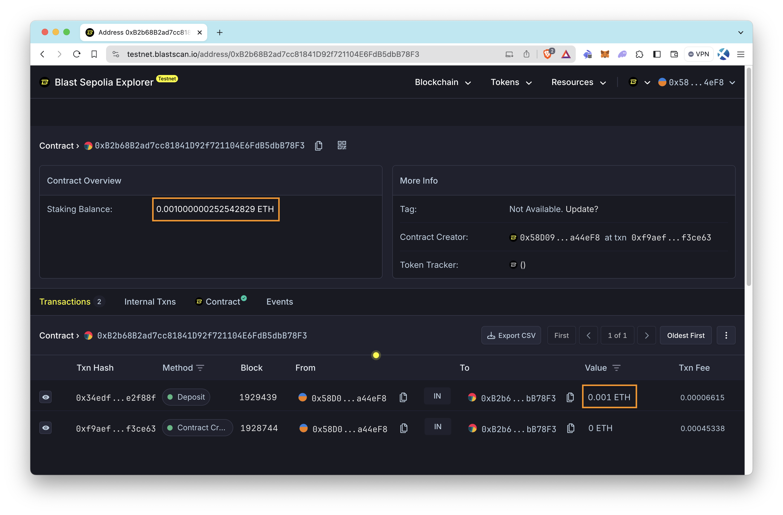Copy To address in Contract Creation row

coord(571,428)
